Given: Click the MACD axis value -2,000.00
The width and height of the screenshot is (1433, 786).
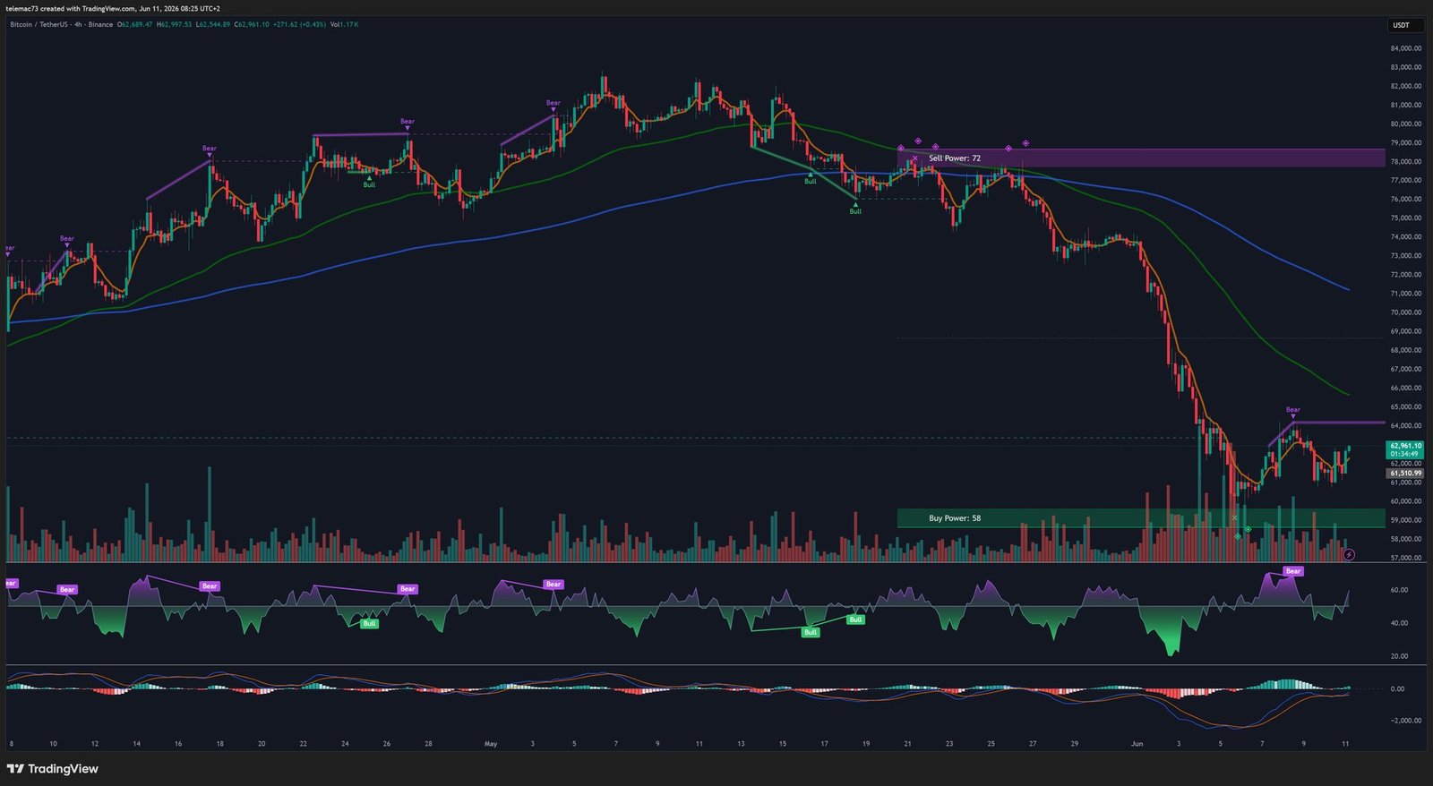Looking at the screenshot, I should click(x=1405, y=720).
